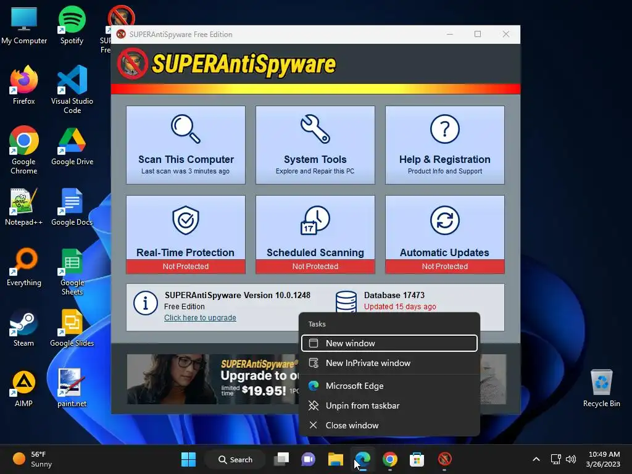Image resolution: width=632 pixels, height=474 pixels.
Task: Launch Microsoft Edge from jump list
Action: (x=389, y=386)
